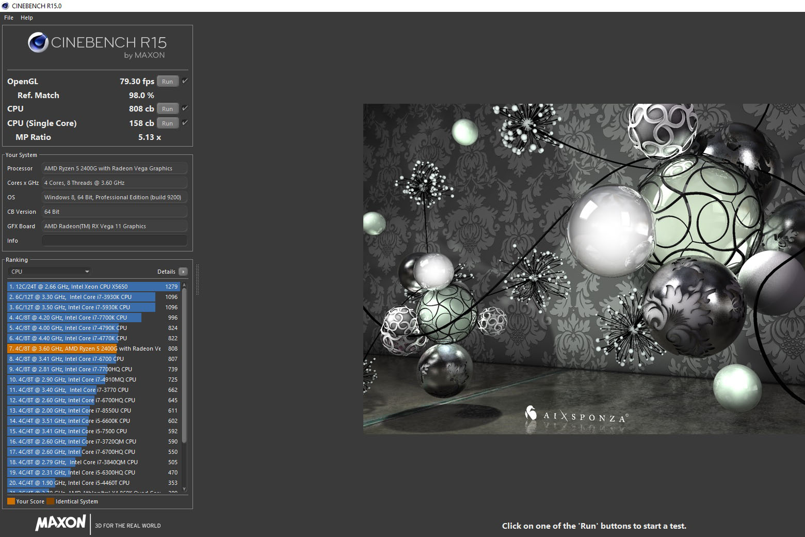Run the OpenGL benchmark

[168, 82]
